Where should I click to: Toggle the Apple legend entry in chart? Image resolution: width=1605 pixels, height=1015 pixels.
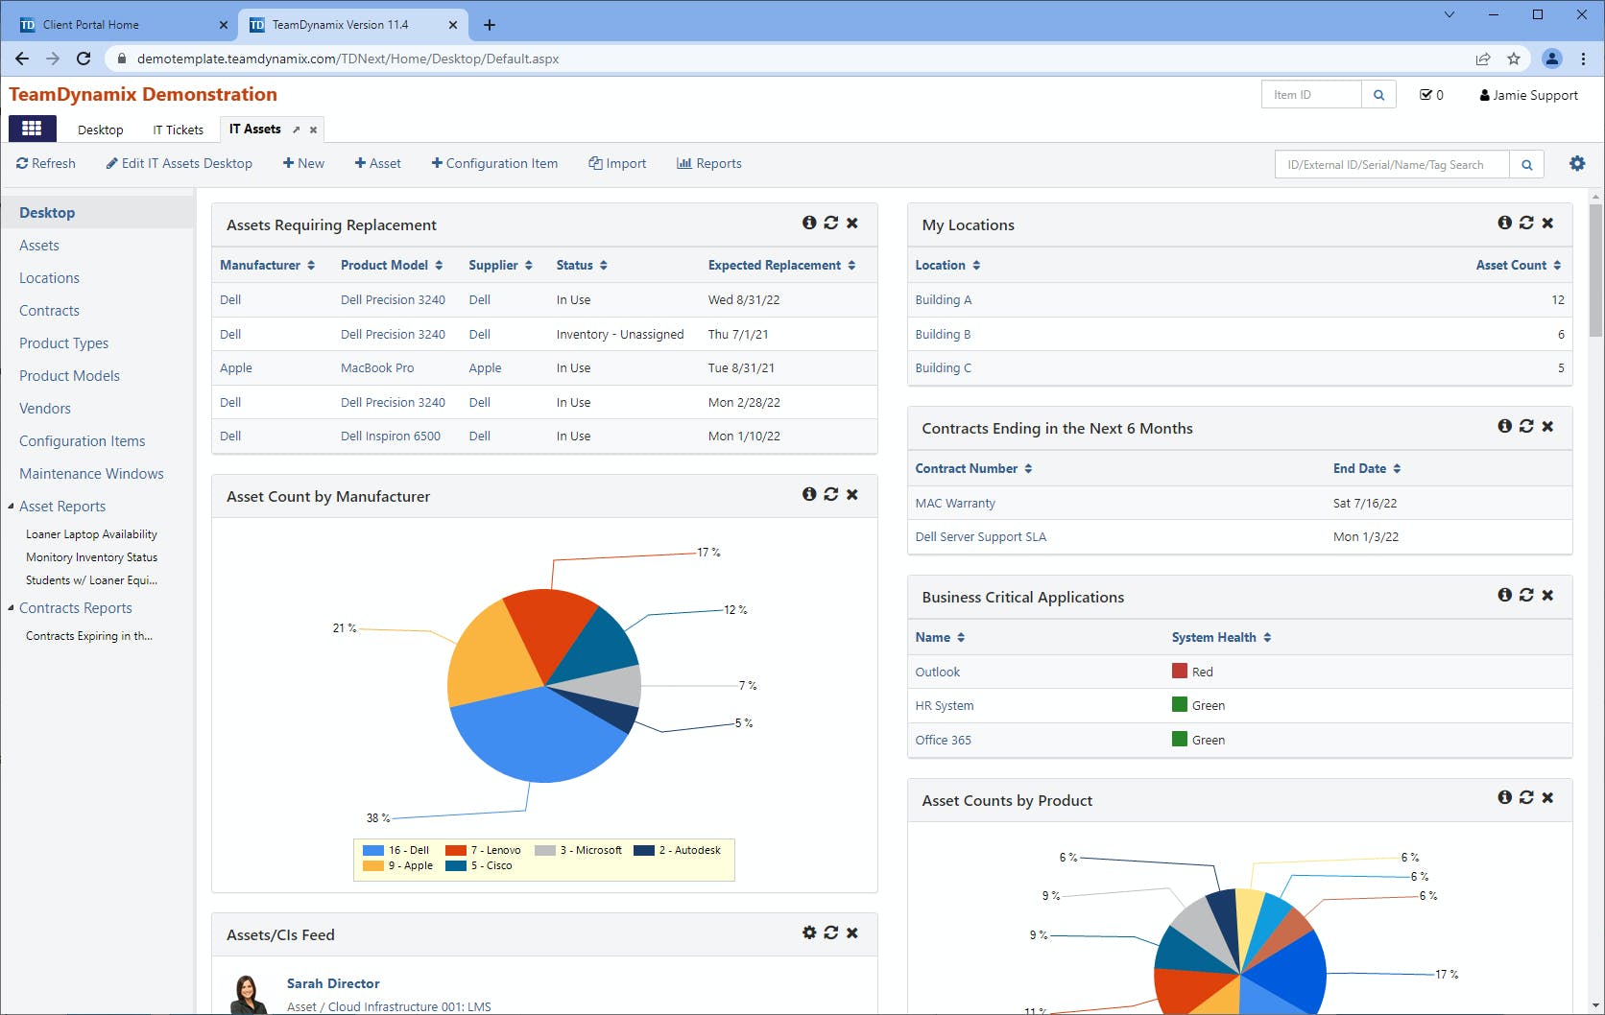(x=398, y=865)
